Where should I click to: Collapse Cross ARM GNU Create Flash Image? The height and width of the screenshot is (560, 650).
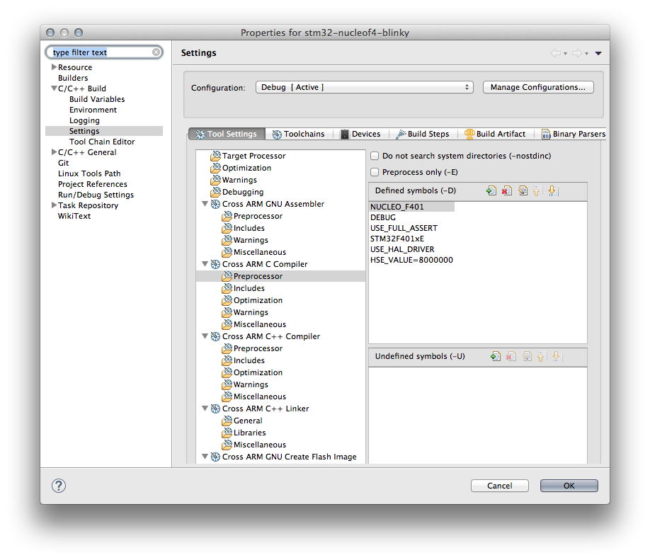[205, 457]
